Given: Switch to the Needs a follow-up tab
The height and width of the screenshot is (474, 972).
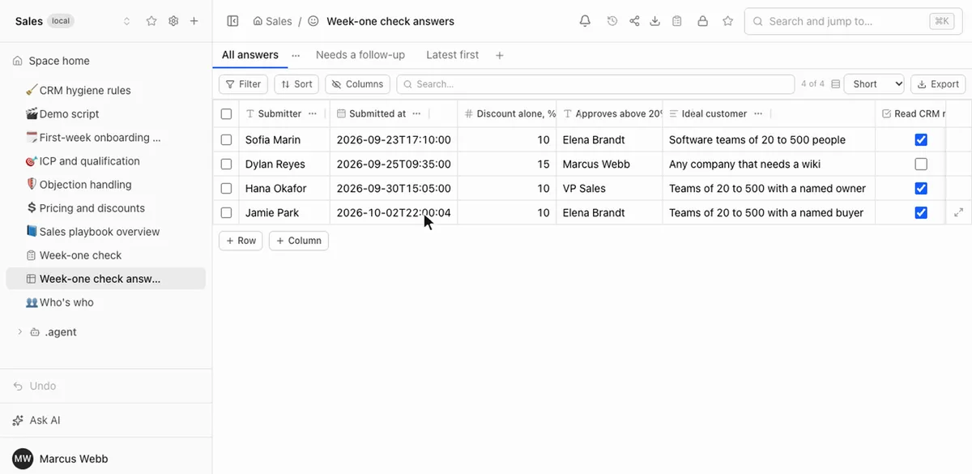Looking at the screenshot, I should [360, 55].
